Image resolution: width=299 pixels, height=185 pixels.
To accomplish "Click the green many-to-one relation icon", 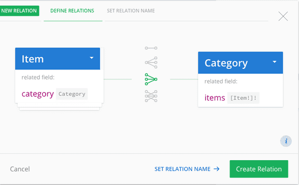I will pyautogui.click(x=151, y=79).
